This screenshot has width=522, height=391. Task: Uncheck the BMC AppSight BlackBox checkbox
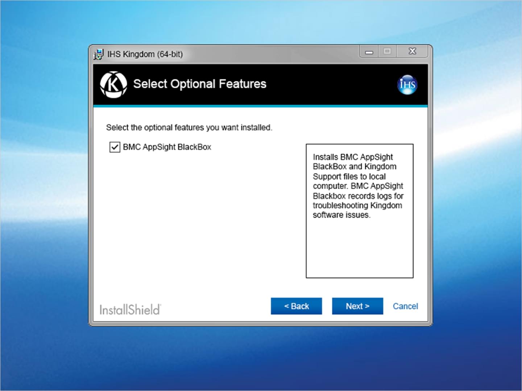(x=115, y=147)
